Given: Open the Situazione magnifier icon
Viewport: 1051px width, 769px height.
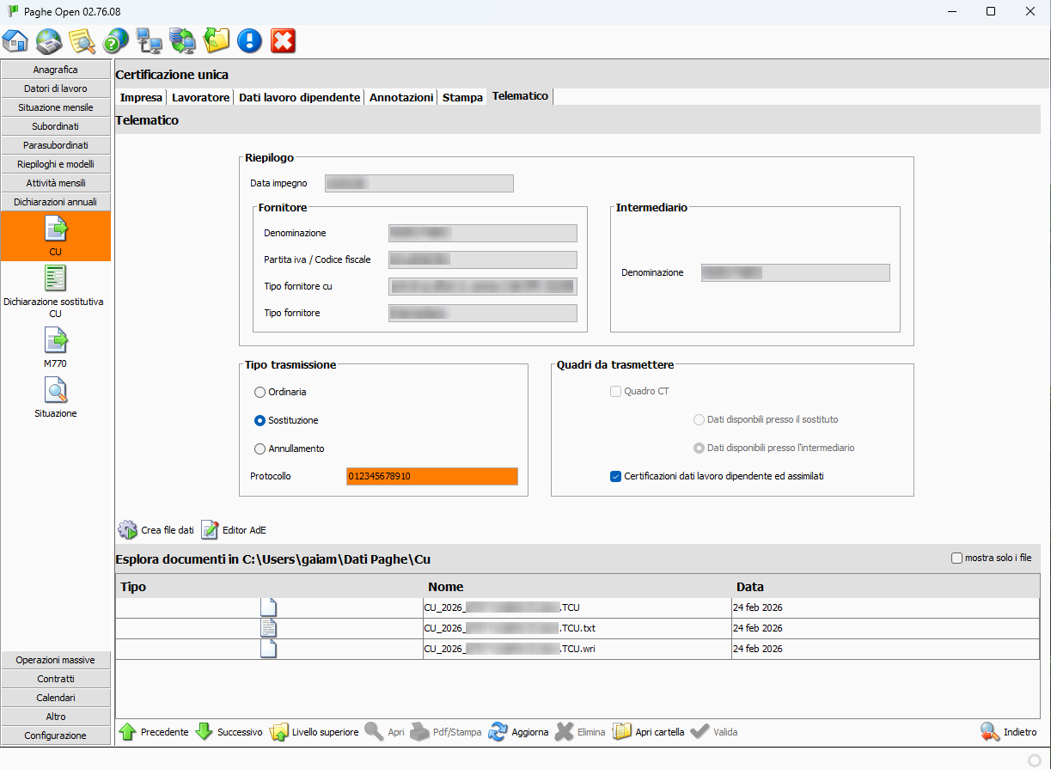Looking at the screenshot, I should [56, 390].
